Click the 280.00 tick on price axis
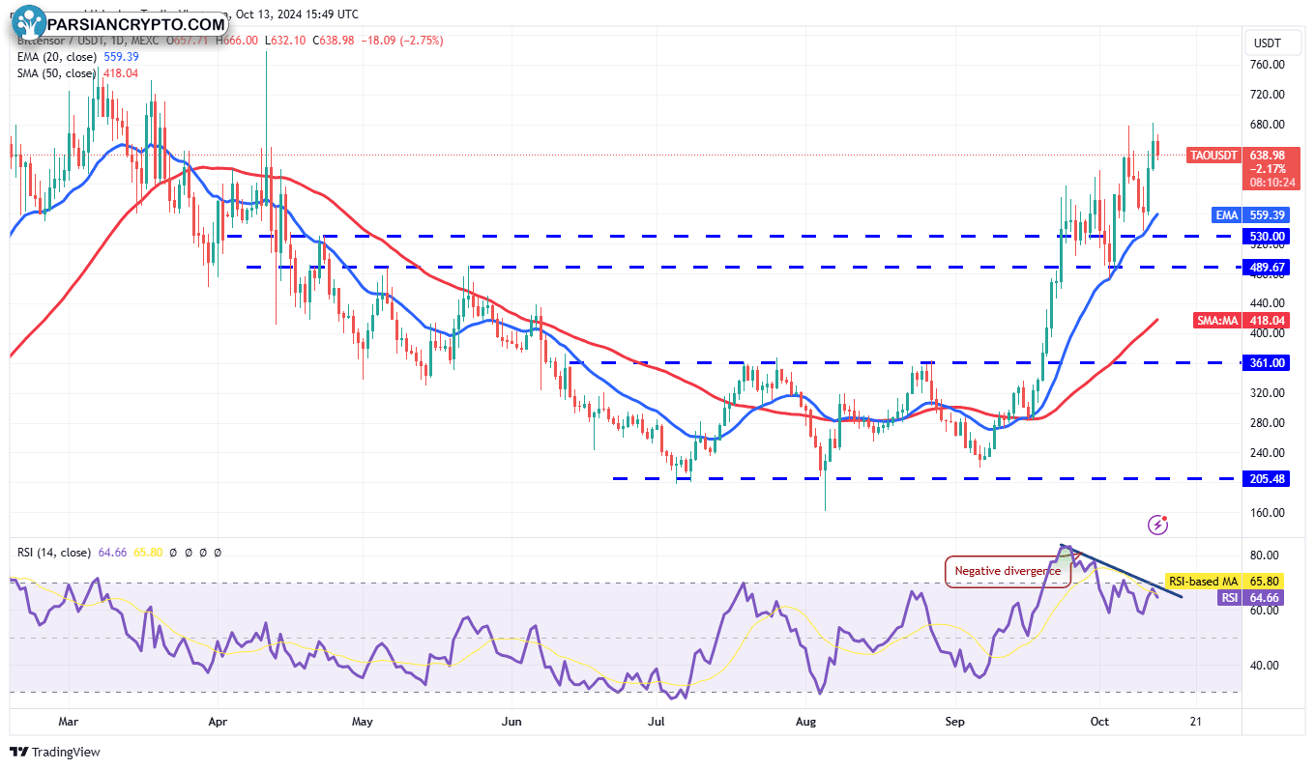This screenshot has height=769, width=1315. 1268,423
